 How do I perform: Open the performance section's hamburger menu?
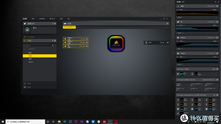point(55,40)
